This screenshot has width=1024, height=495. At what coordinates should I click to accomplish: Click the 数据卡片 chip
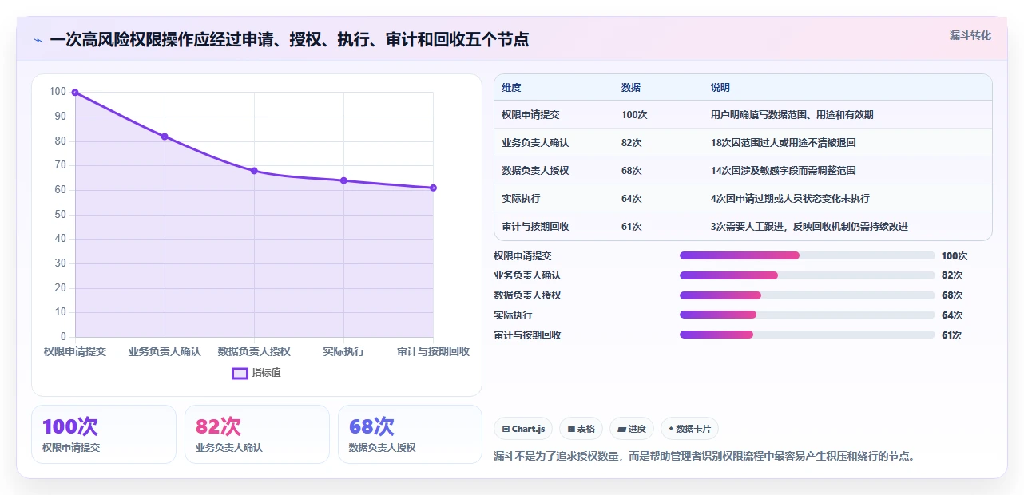[x=689, y=429]
